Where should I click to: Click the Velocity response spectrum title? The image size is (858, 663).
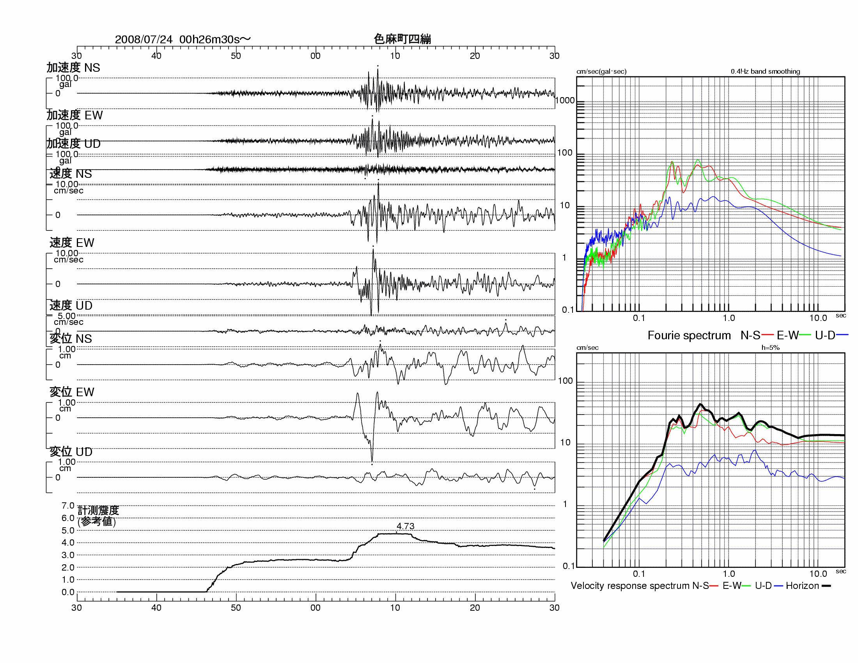click(x=631, y=586)
